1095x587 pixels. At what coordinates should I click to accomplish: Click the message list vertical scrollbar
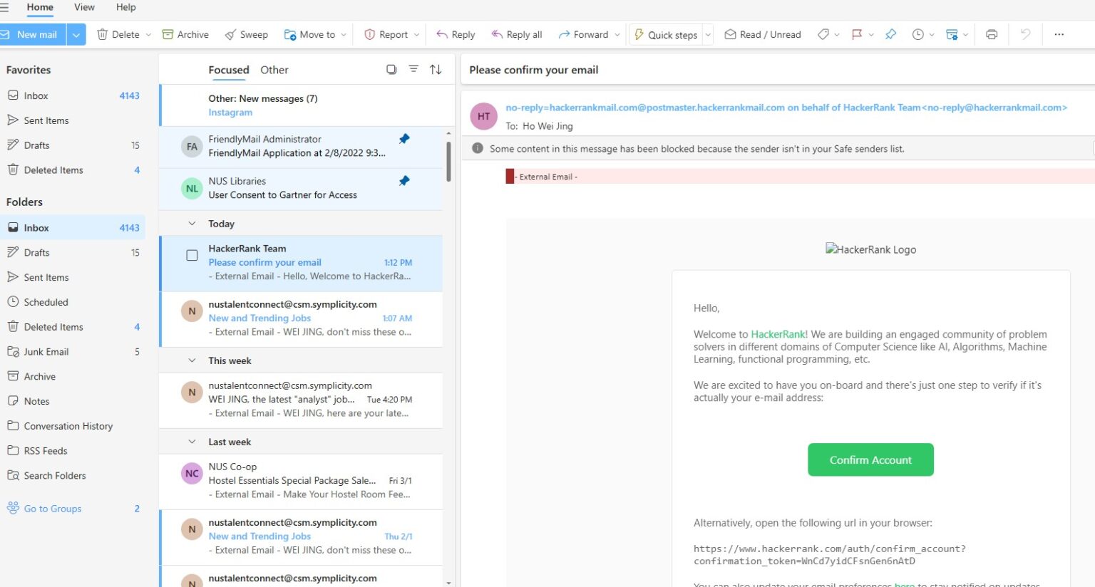pyautogui.click(x=448, y=162)
